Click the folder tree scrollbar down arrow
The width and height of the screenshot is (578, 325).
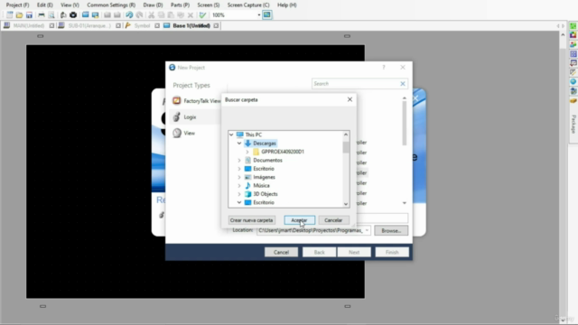pyautogui.click(x=346, y=204)
